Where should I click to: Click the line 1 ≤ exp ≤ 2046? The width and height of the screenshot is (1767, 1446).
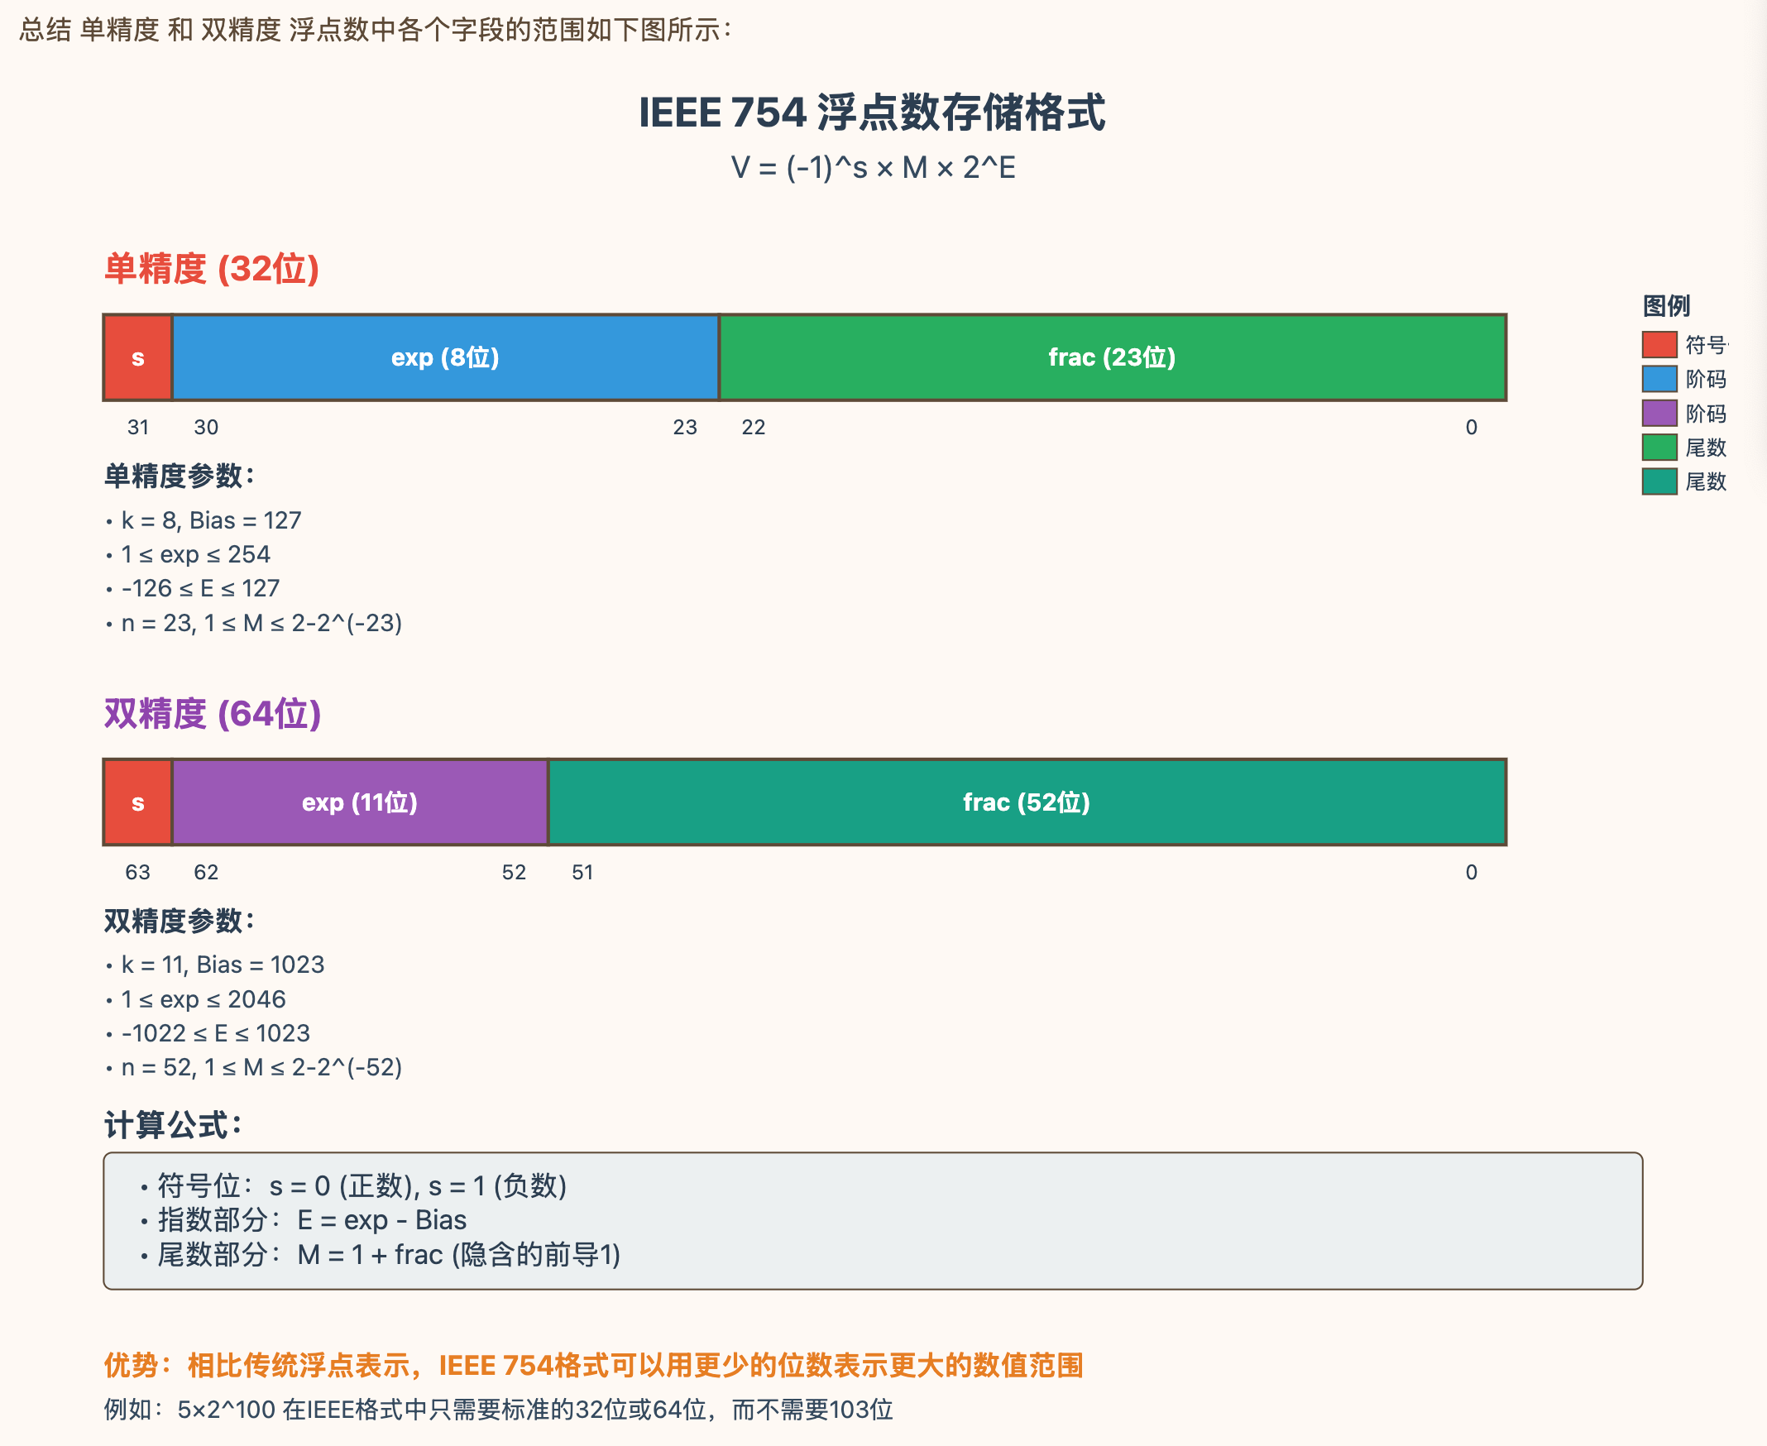pyautogui.click(x=195, y=999)
